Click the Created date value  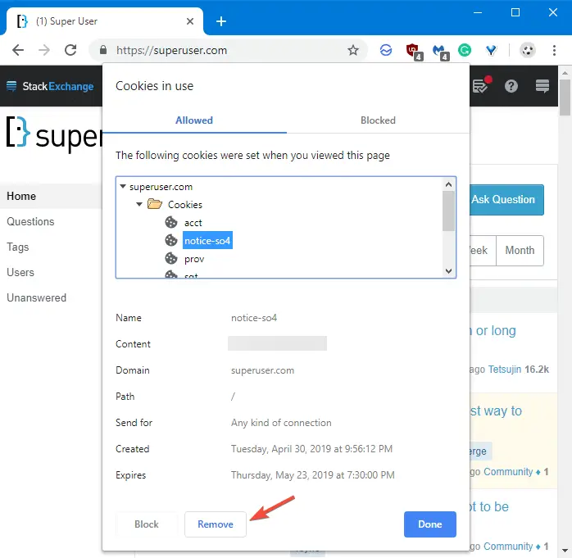pos(311,448)
